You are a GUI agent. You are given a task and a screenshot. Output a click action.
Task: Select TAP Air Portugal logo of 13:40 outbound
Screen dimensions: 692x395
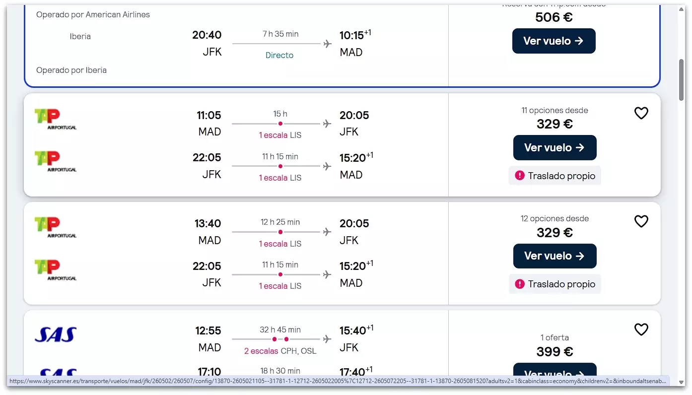click(55, 227)
